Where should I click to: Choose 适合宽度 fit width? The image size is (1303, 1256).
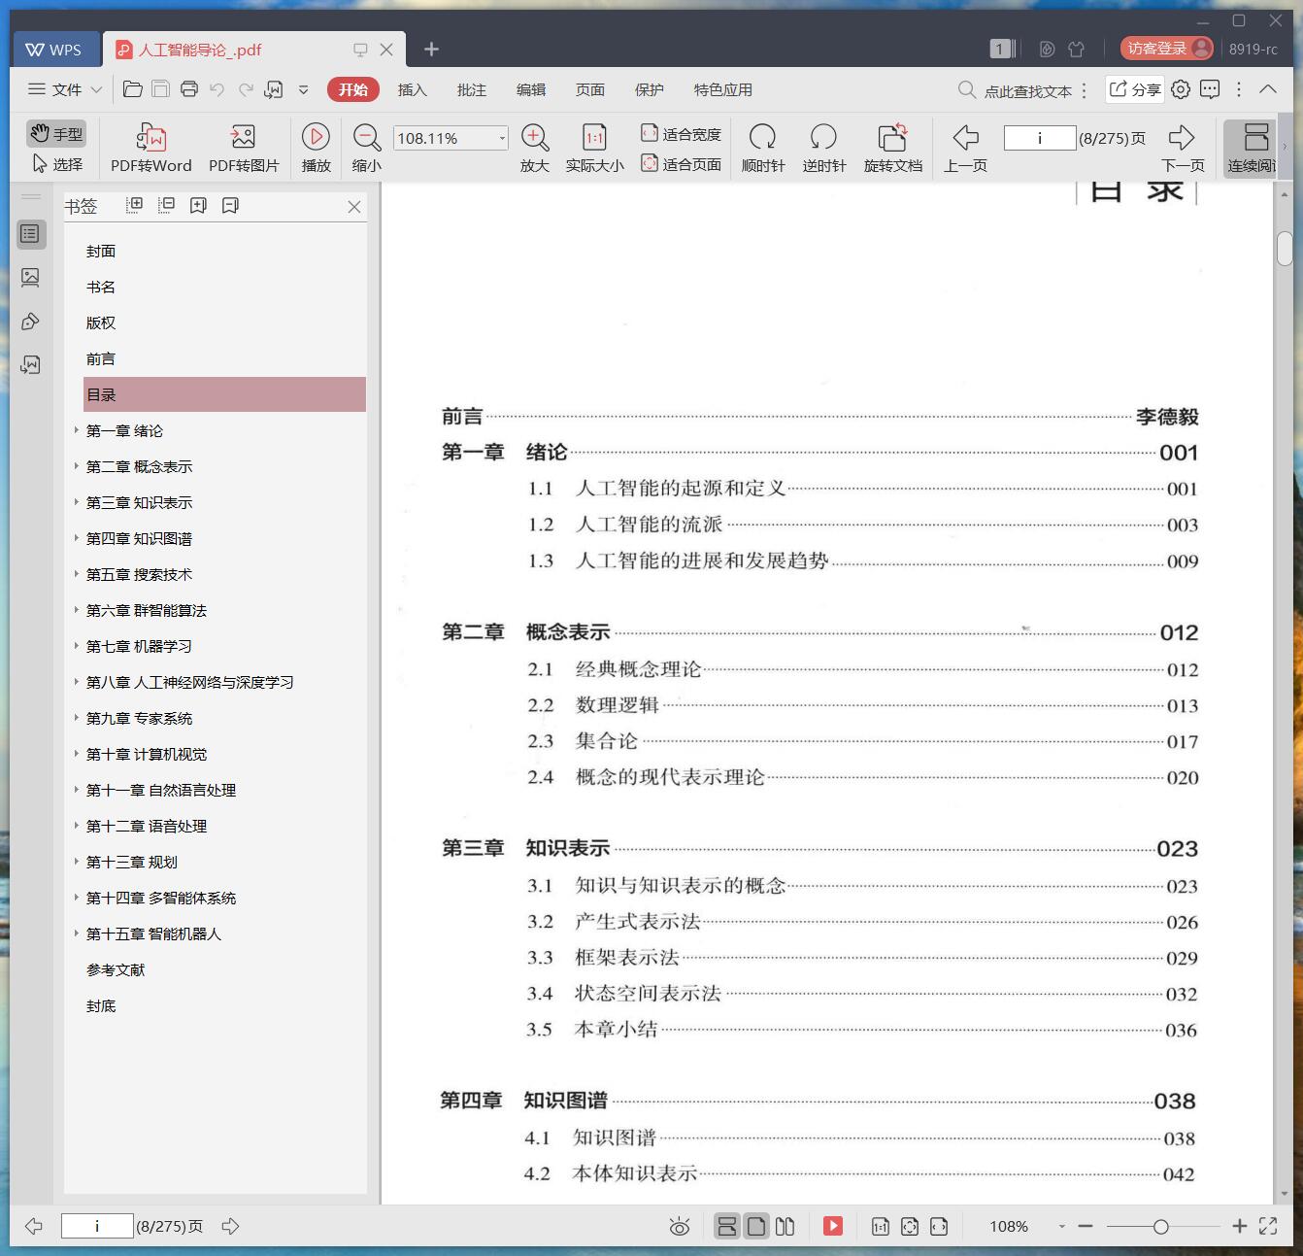click(681, 134)
